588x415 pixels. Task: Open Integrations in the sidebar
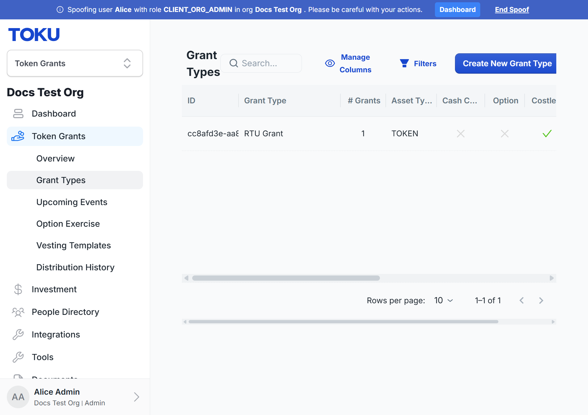pos(75,335)
